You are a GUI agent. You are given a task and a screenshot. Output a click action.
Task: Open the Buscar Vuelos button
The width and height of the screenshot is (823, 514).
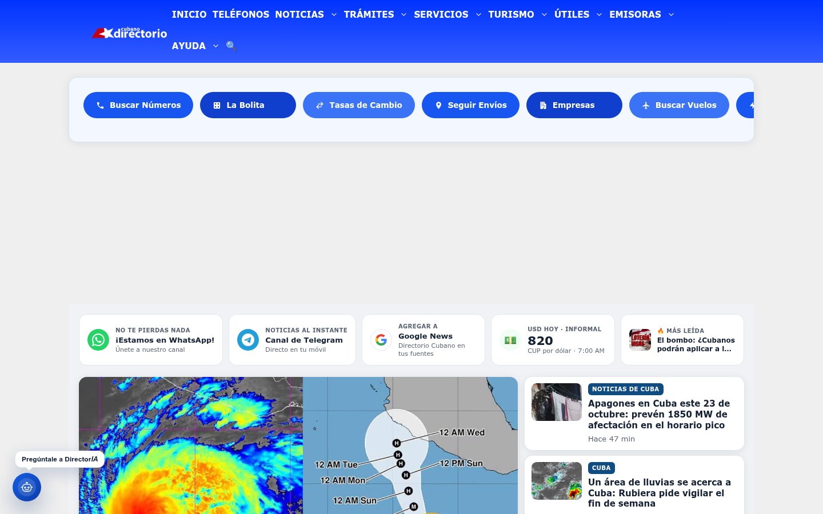pos(679,105)
